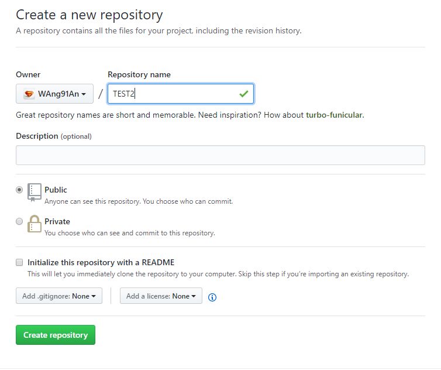Click the Public repository book icon
Screen dimensions: 441x370
[x=35, y=193]
